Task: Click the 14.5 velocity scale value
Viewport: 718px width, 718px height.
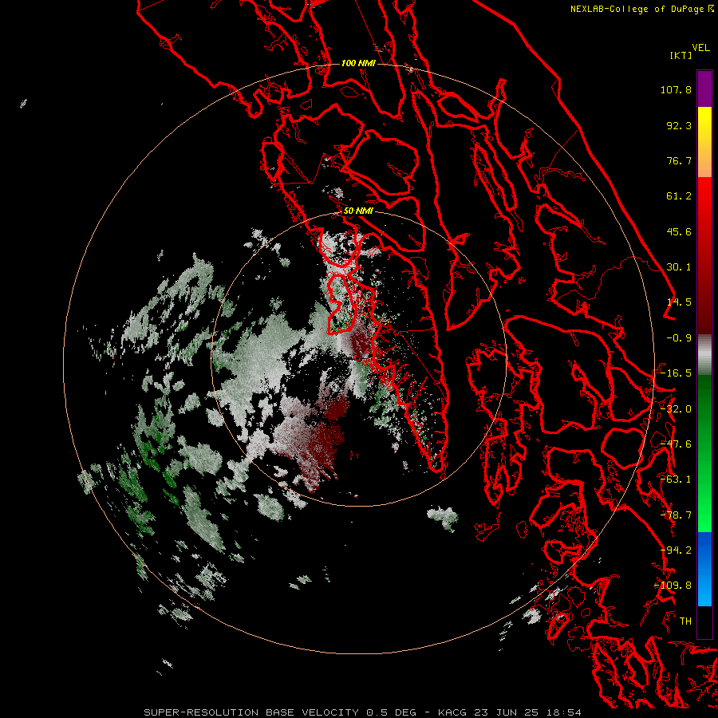Action: [x=679, y=302]
